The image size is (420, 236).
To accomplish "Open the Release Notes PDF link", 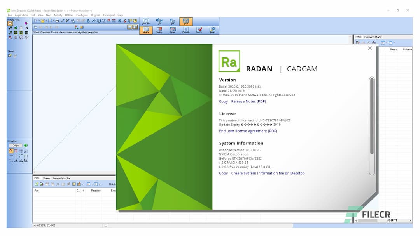I will (248, 101).
